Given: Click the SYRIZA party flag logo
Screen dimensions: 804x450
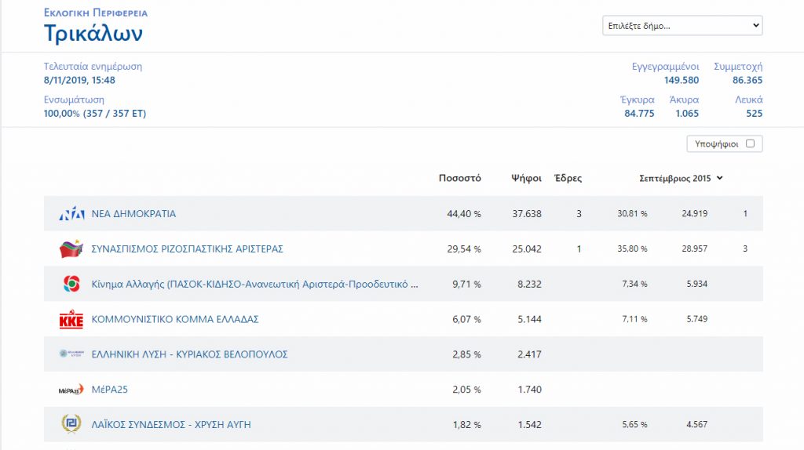Looking at the screenshot, I should [x=71, y=249].
